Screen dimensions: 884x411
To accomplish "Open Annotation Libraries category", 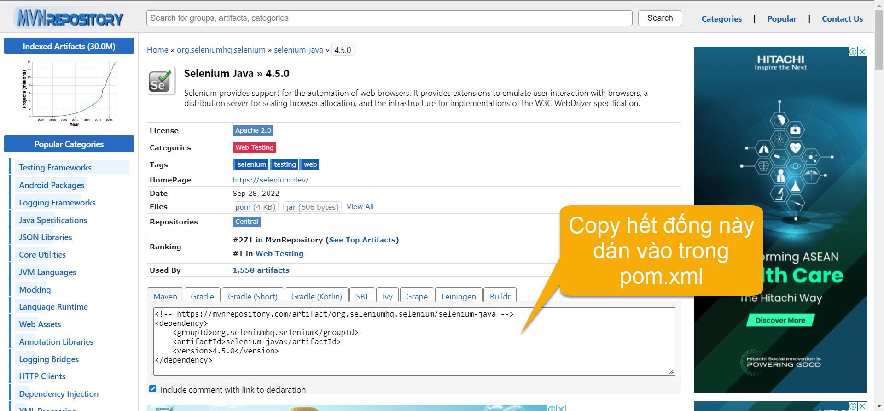I will pos(56,342).
